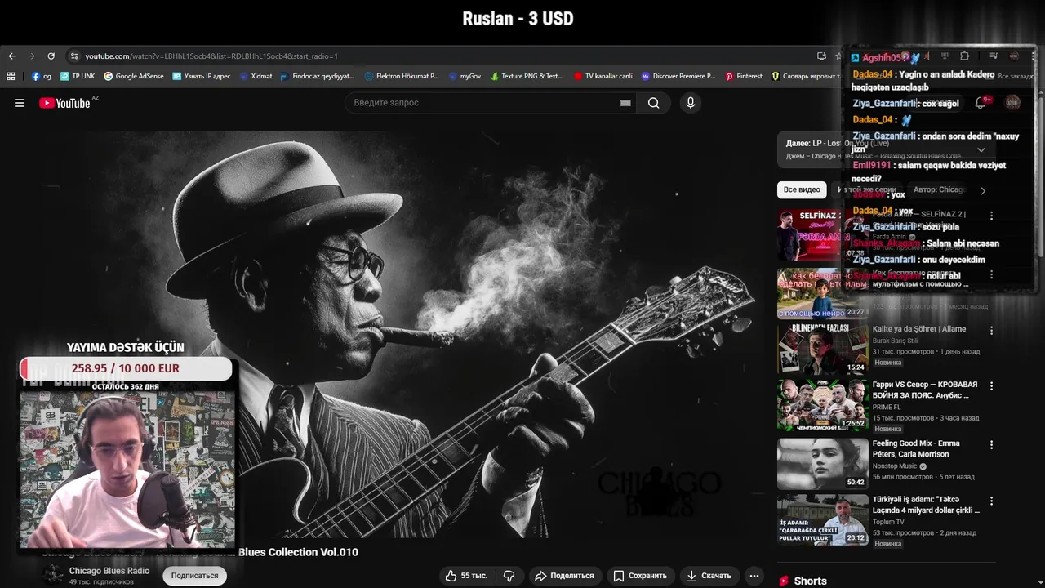
Task: Open the TV kanallar canli bookmark
Action: [603, 76]
